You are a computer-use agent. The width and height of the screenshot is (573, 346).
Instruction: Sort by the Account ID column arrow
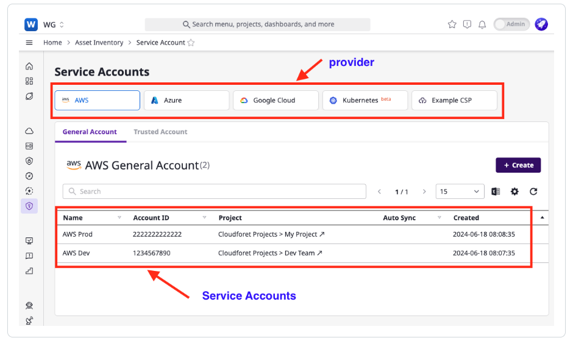204,218
